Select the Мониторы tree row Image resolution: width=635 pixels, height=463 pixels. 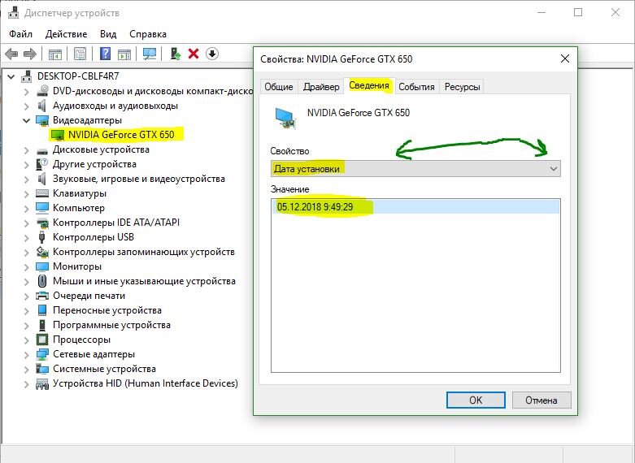click(77, 266)
